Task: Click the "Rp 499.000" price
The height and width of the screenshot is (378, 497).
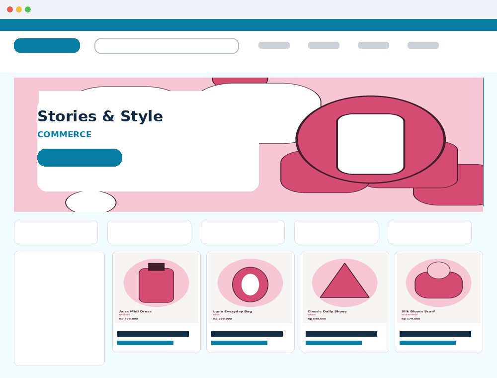Action: pyautogui.click(x=128, y=319)
